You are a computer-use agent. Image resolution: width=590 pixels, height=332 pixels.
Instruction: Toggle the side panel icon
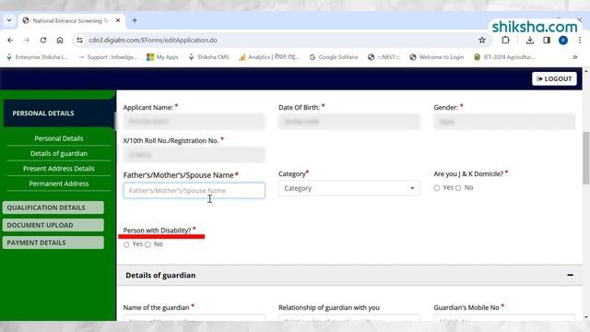click(x=547, y=40)
